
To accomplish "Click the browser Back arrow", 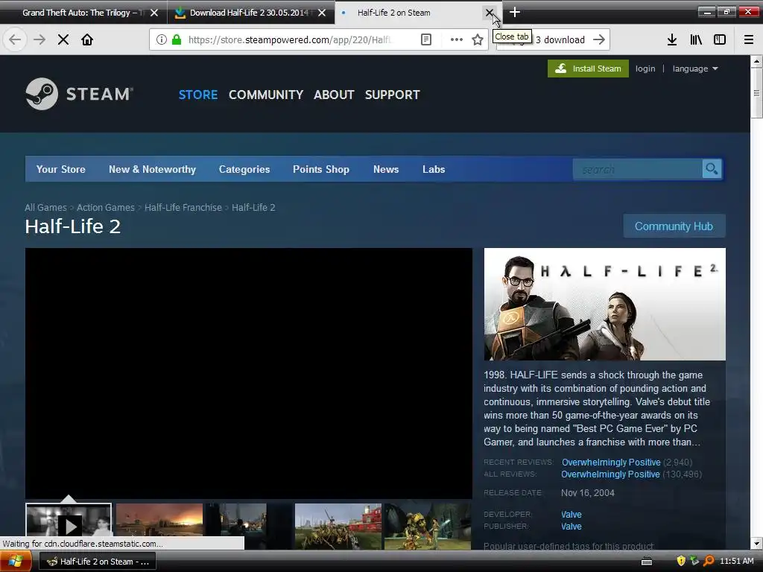I will coord(15,39).
